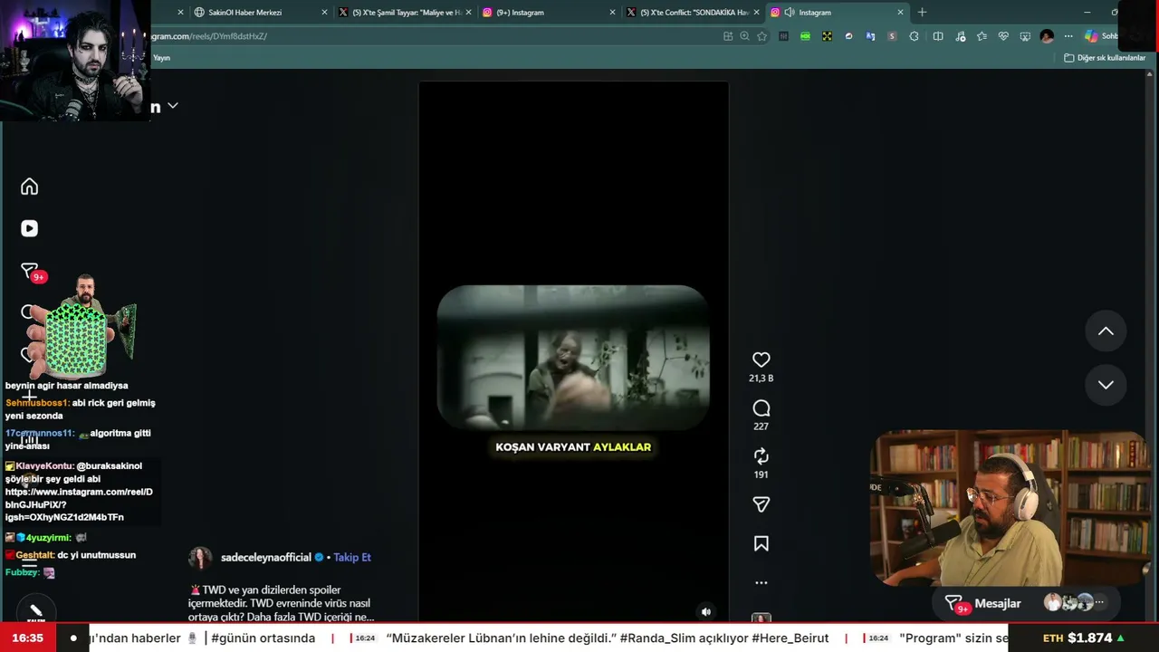Screen dimensions: 1159x652
Task: Switch to the X'te Şamil Tayyar tab
Action: point(406,13)
